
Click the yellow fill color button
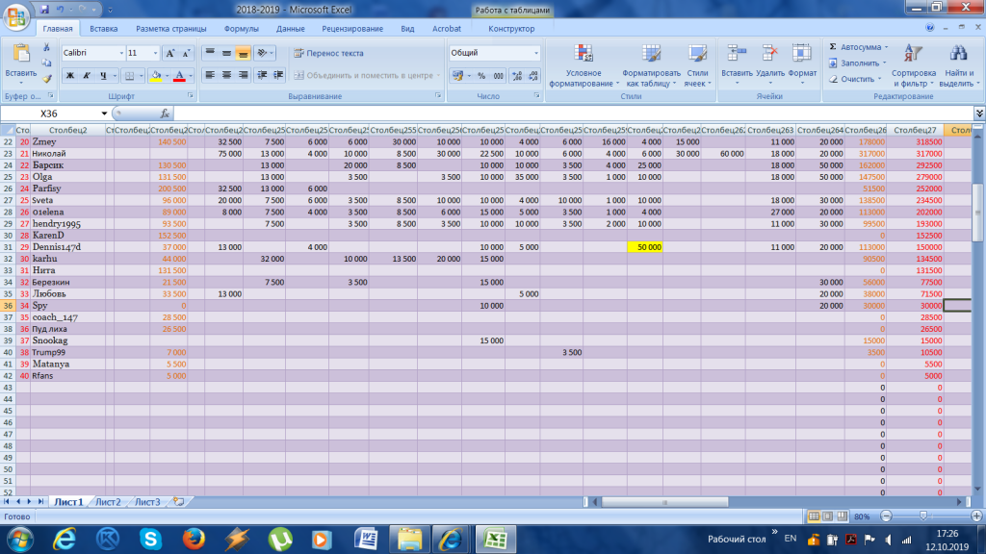(155, 75)
